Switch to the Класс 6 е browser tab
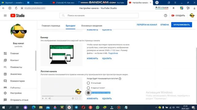This screenshot has height=110, width=197. (38, 3)
